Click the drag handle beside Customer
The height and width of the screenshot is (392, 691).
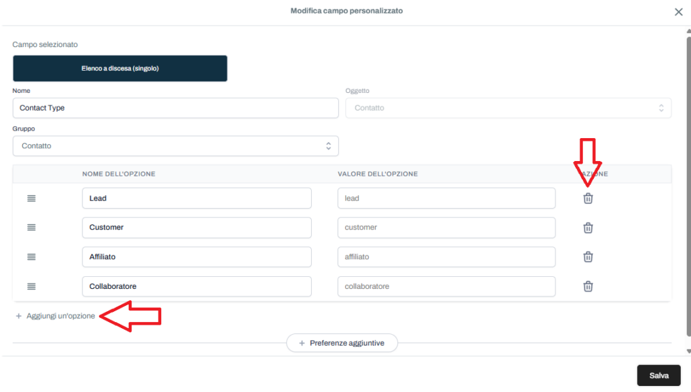pos(31,228)
